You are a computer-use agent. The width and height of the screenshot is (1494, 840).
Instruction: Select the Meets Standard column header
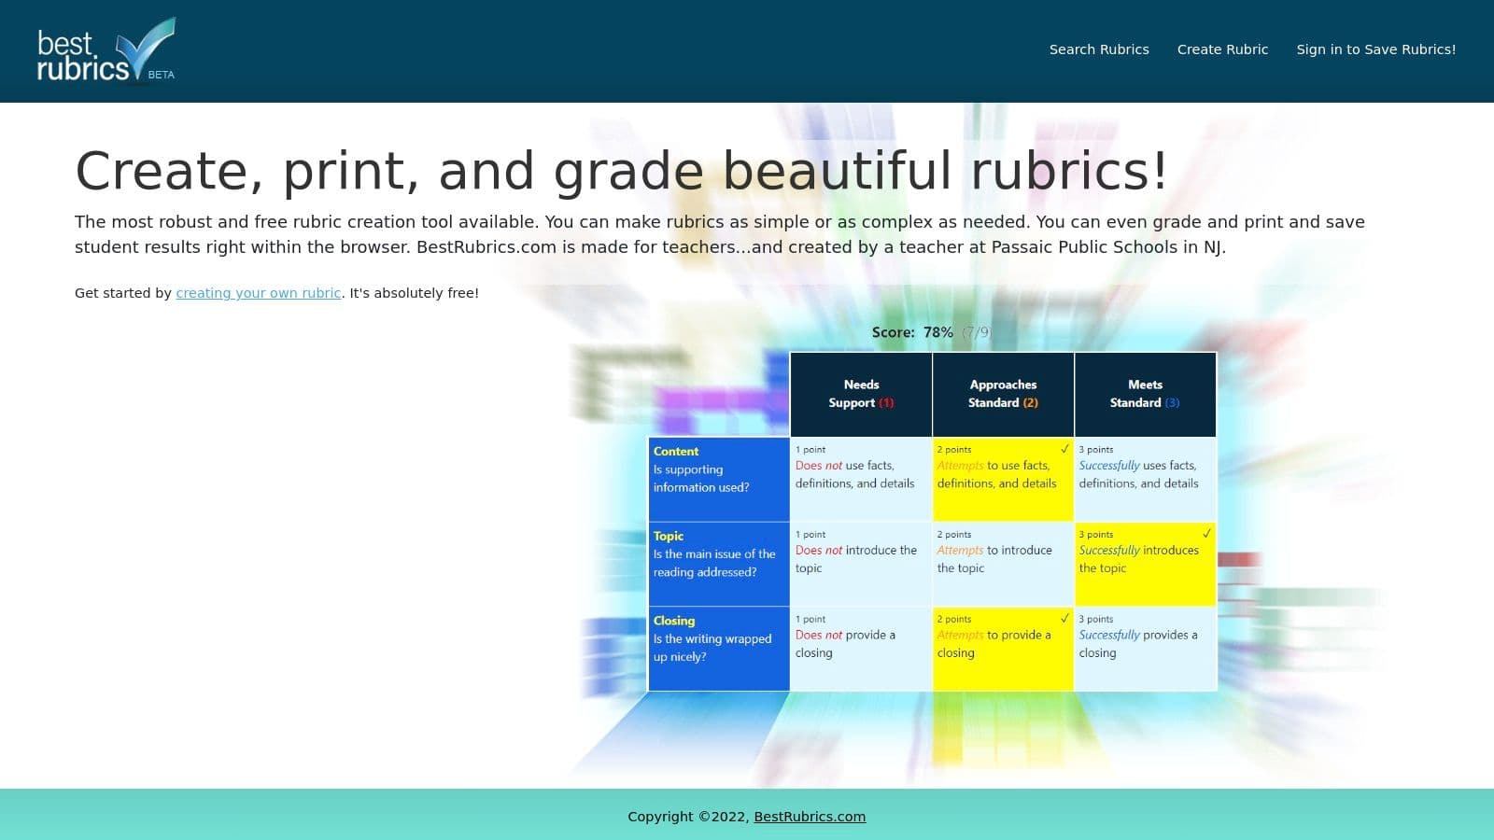pyautogui.click(x=1144, y=394)
